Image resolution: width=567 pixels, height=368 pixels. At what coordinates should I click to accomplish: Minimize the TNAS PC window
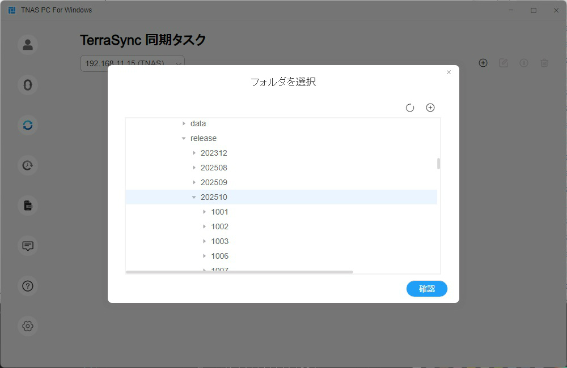(511, 10)
